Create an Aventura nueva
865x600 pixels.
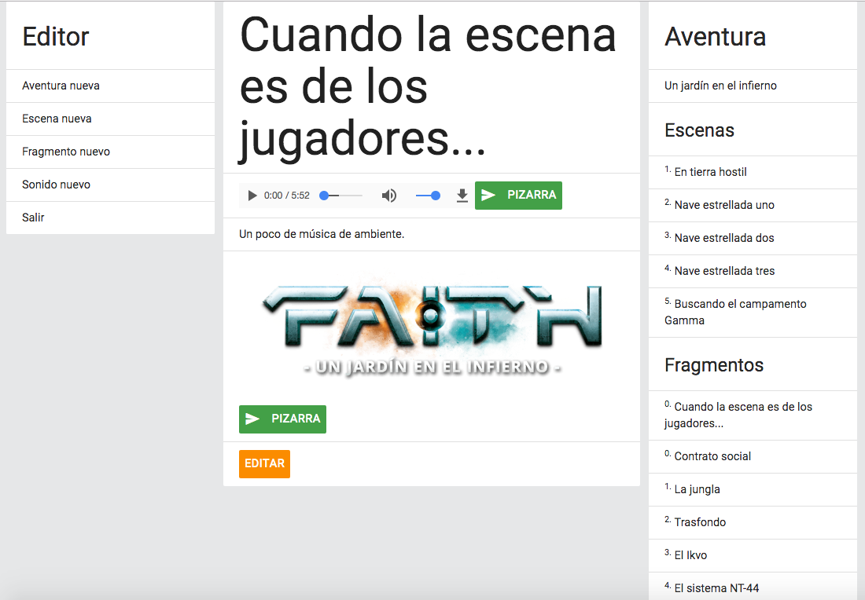click(61, 86)
